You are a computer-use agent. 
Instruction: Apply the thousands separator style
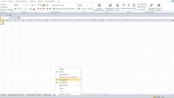[85, 9]
